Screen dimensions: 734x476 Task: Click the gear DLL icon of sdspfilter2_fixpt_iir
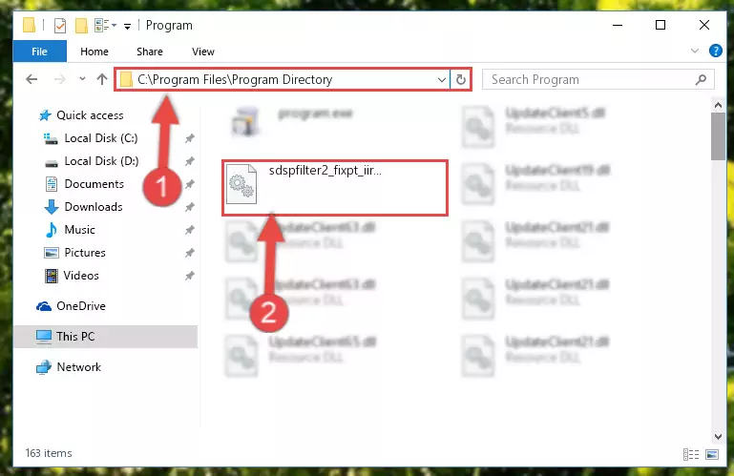coord(241,184)
